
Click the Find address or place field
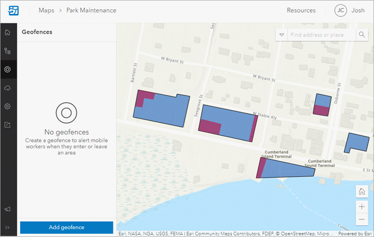(x=322, y=35)
